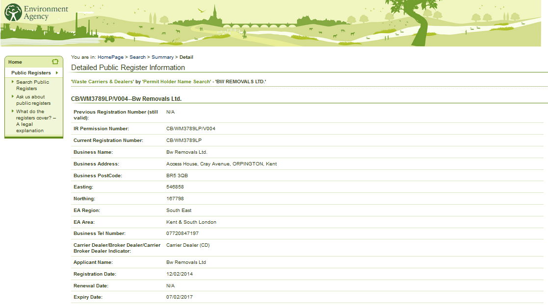The image size is (548, 305).
Task: Click postcode value BR5 3QB
Action: pyautogui.click(x=177, y=176)
